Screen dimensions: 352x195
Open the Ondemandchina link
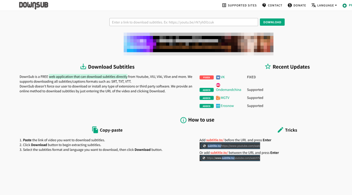[x=229, y=90]
